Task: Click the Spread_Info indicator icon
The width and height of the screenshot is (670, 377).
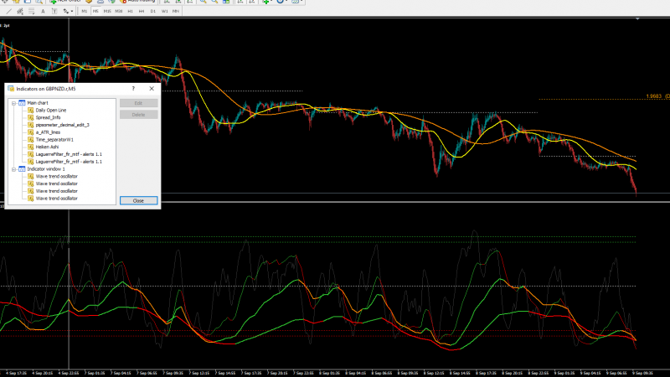Action: 31,117
